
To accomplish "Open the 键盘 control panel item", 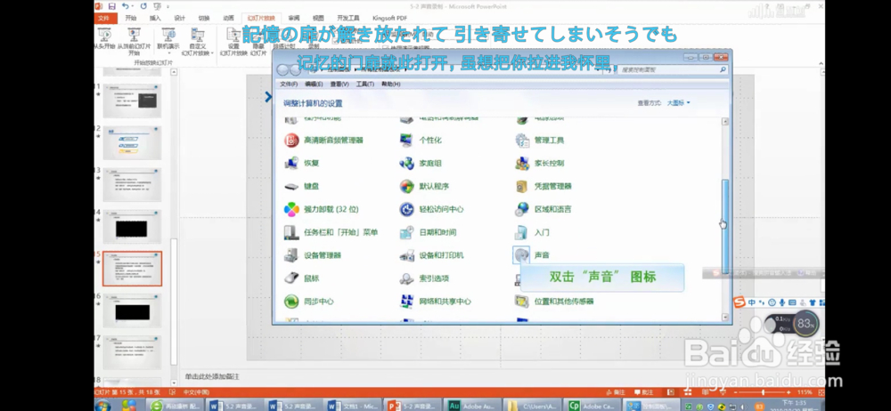I will (x=302, y=186).
